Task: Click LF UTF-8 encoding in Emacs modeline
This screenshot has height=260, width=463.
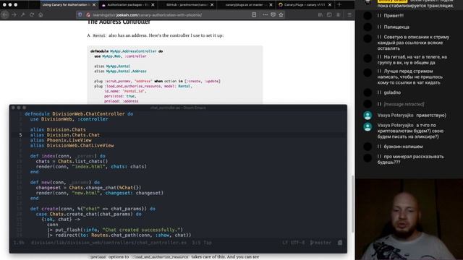Action: coord(294,243)
